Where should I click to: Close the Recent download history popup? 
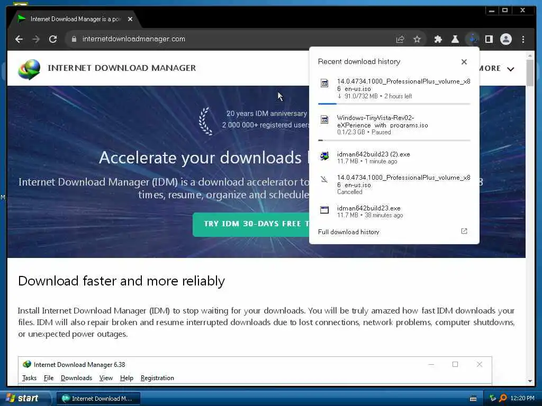point(464,62)
